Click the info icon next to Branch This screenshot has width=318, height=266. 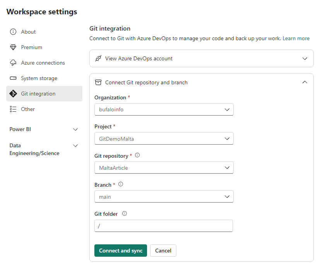121,184
